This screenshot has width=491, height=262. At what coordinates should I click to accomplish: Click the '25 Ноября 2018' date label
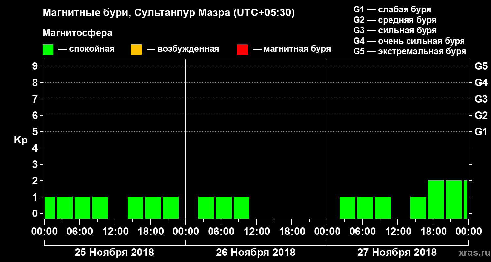[114, 253]
